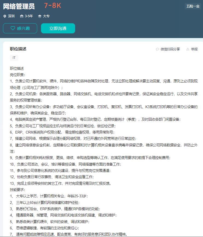Click the 五险一金 benefit tag
The width and height of the screenshot is (203, 237).
pyautogui.click(x=193, y=6)
